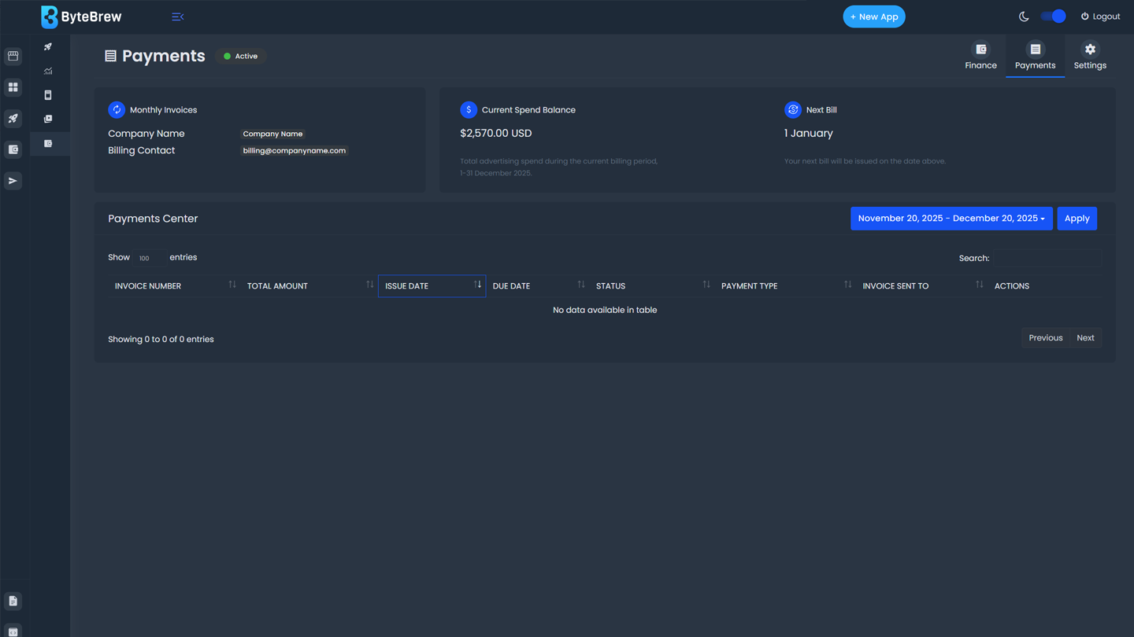Open the date range dropdown
This screenshot has width=1134, height=637.
tap(951, 219)
